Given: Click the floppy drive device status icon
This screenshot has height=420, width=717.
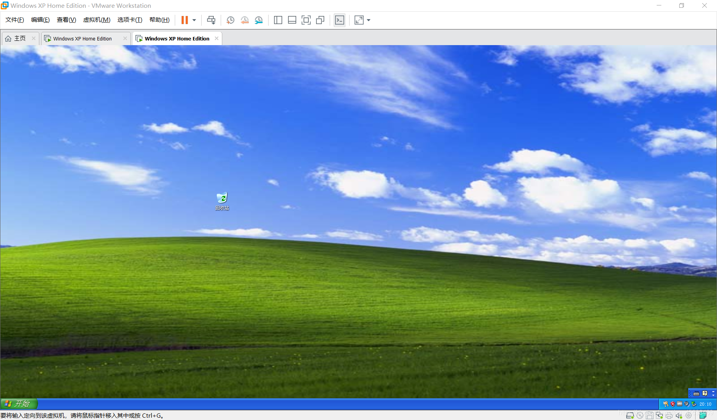Looking at the screenshot, I should [x=650, y=415].
